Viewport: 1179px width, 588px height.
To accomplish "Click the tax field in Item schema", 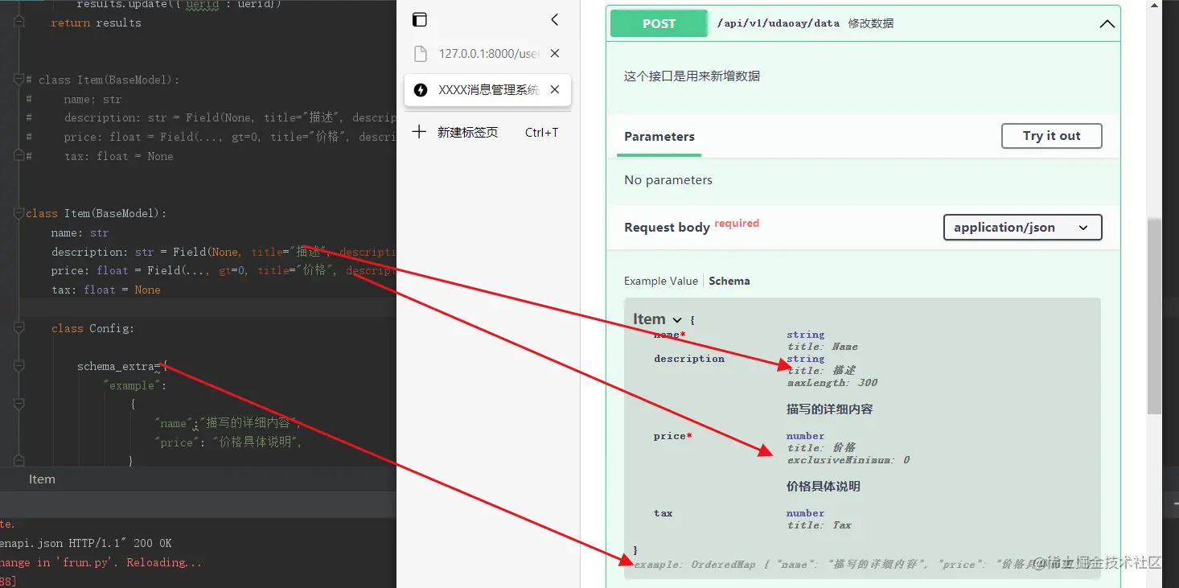I will pos(663,513).
